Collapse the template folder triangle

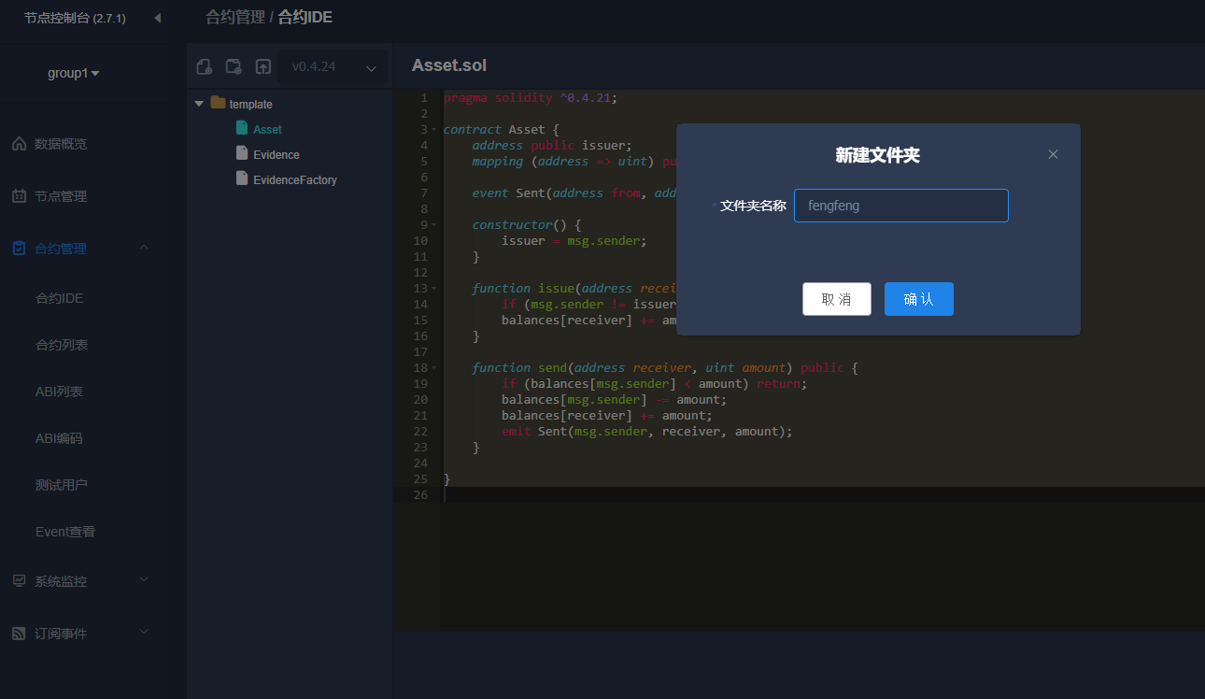coord(199,104)
